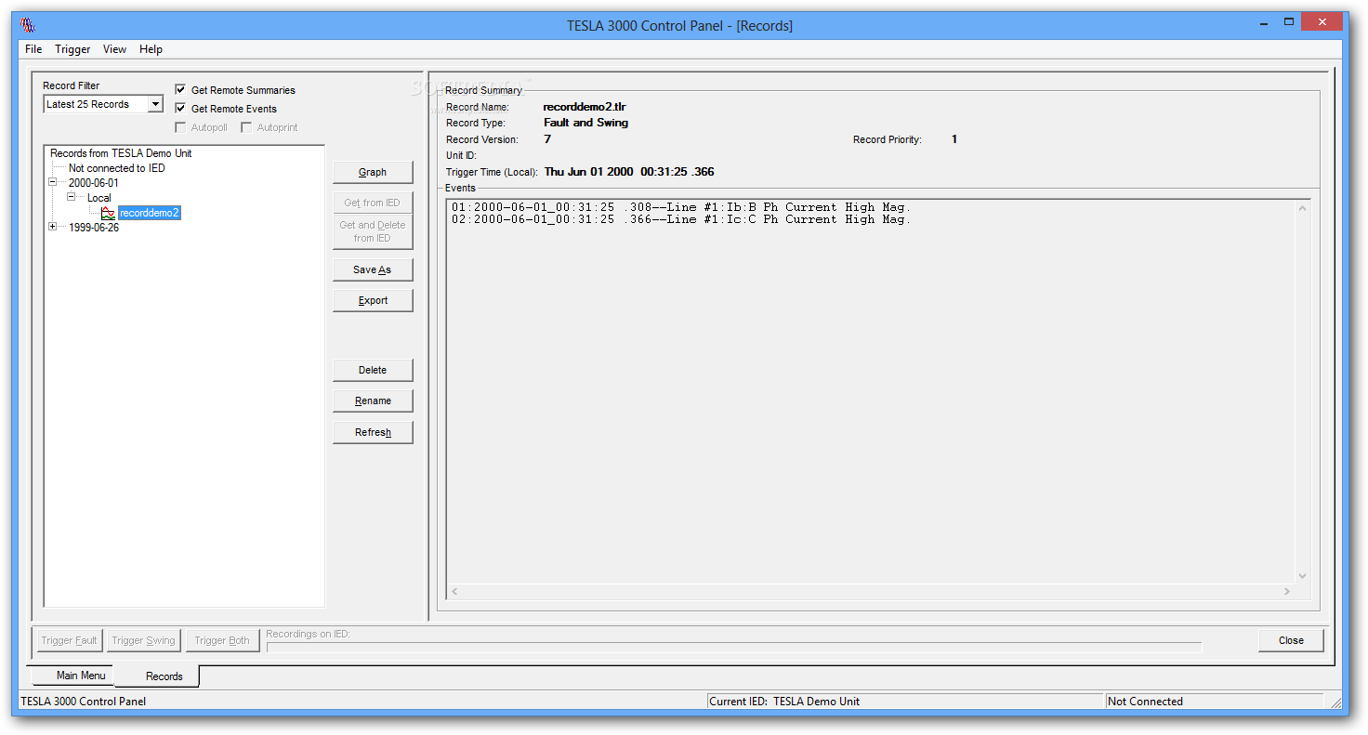1368x735 pixels.
Task: Click the Record Priority value 1
Action: click(954, 139)
